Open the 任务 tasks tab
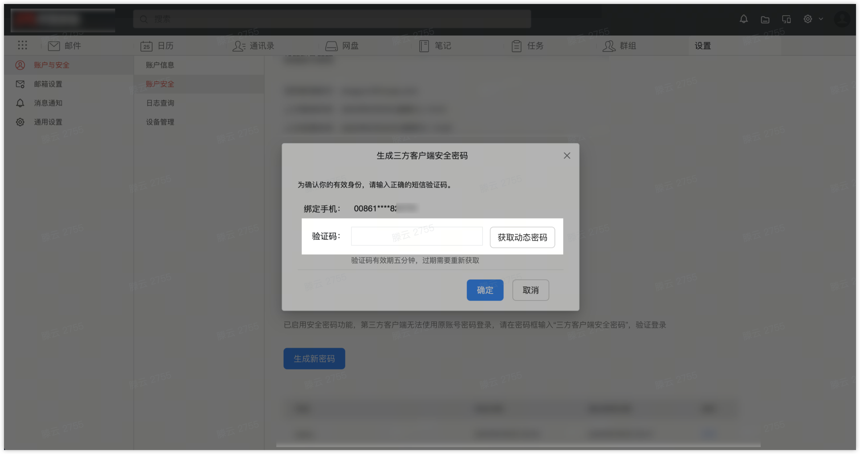Image resolution: width=860 pixels, height=454 pixels. tap(528, 46)
